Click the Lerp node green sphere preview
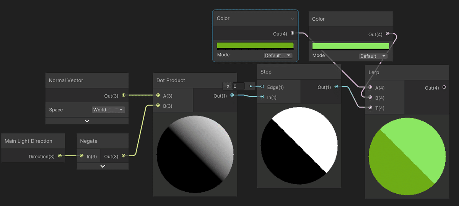 (x=407, y=156)
